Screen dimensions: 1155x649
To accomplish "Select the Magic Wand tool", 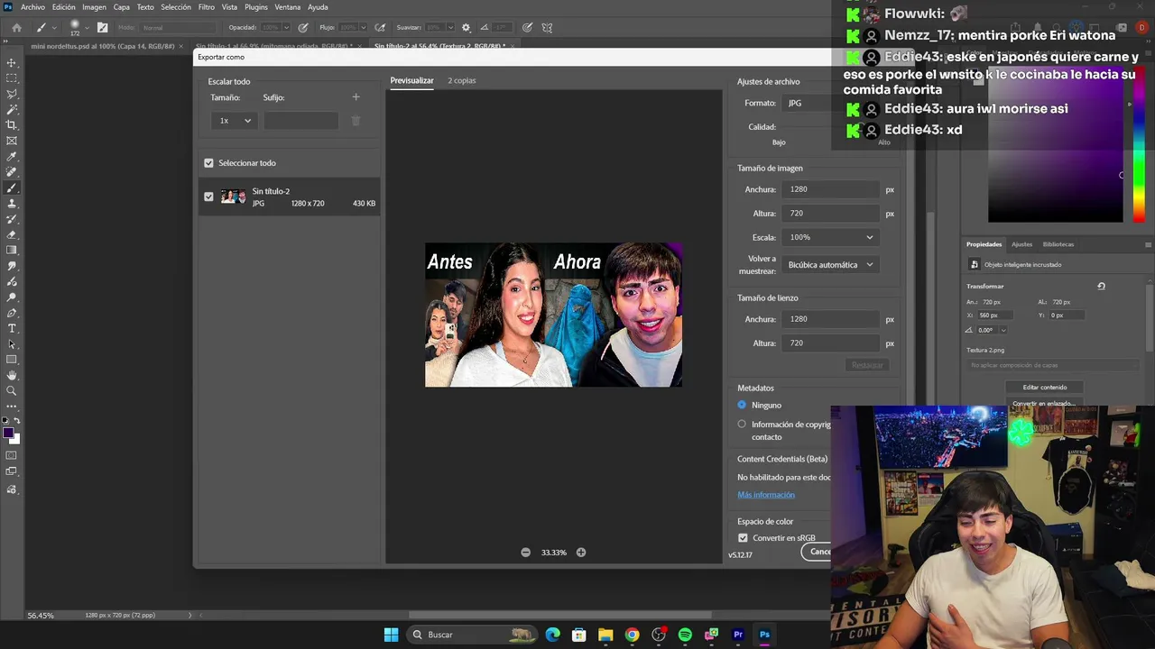I will click(x=12, y=109).
